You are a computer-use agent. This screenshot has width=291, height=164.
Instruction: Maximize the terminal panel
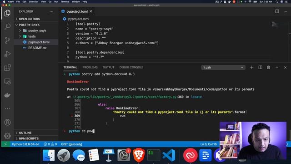[277, 67]
